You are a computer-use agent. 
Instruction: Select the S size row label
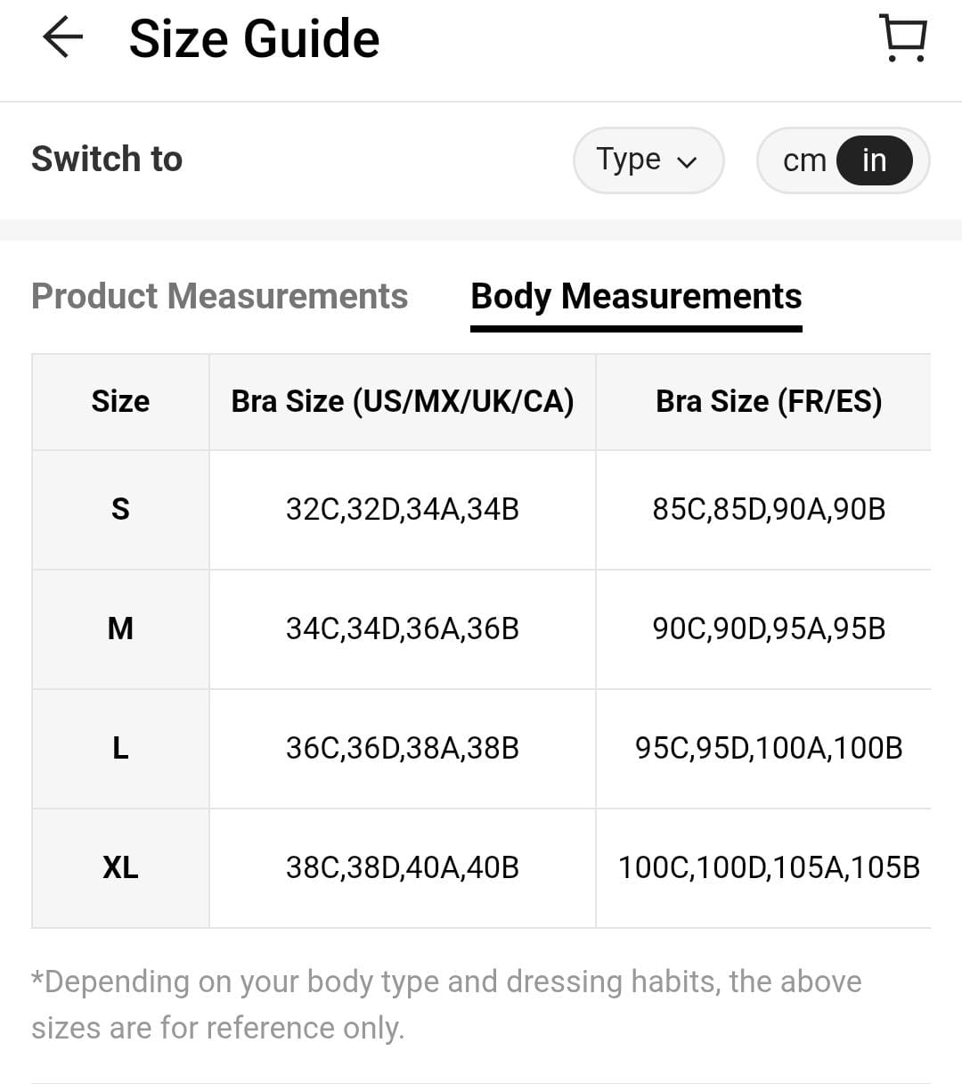[120, 509]
